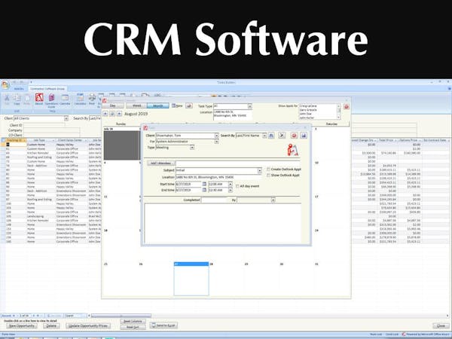The width and height of the screenshot is (452, 339).
Task: Click the notes text area in task dialog
Action: 222,224
